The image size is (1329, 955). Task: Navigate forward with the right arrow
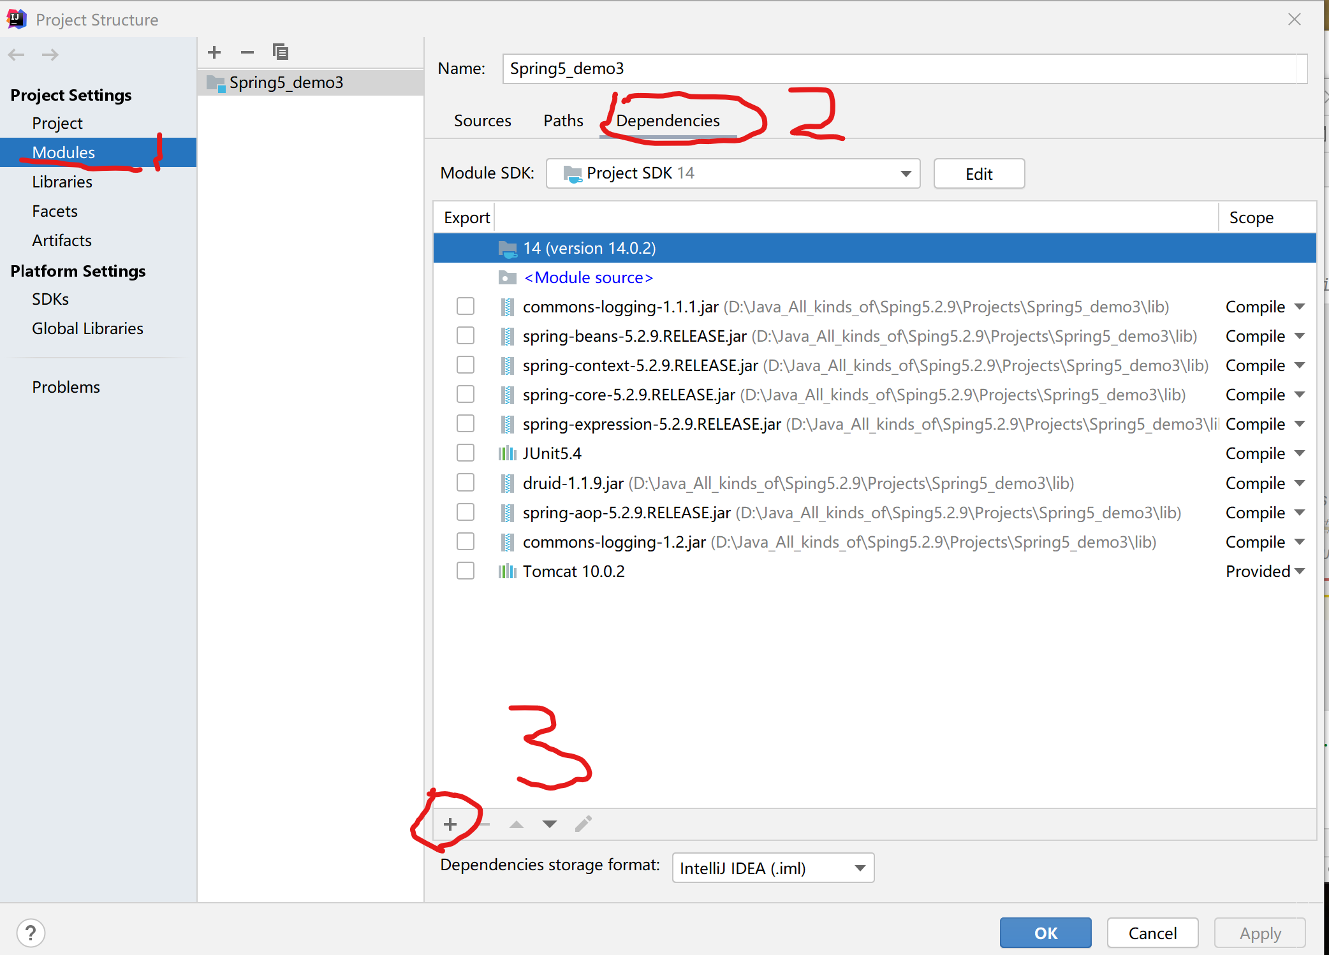pyautogui.click(x=50, y=55)
